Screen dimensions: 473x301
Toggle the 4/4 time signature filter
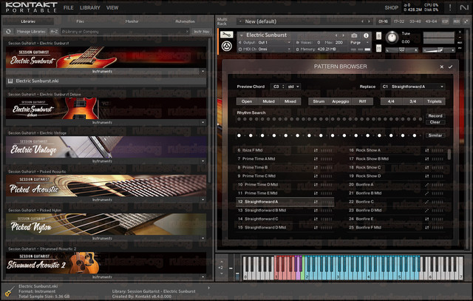(x=391, y=101)
